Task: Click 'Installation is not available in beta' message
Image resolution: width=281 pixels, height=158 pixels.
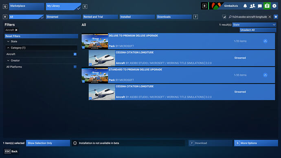Action: pyautogui.click(x=99, y=143)
